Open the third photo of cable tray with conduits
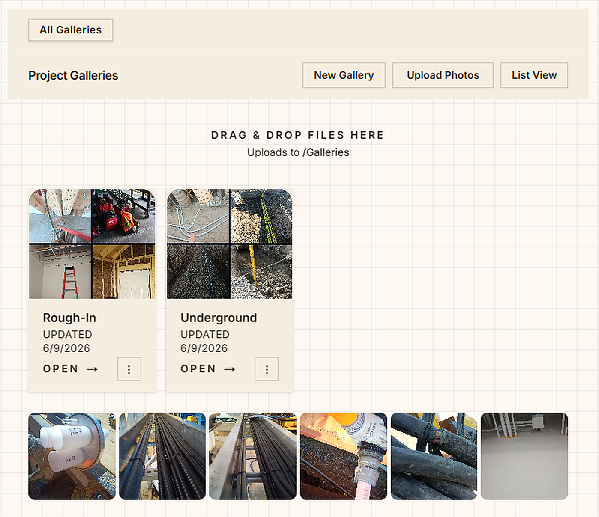599x517 pixels. pos(253,456)
